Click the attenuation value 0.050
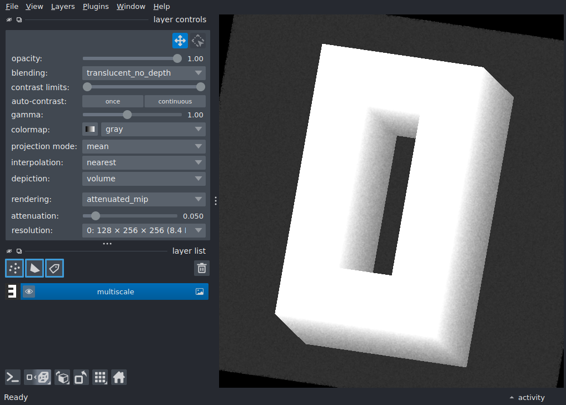 [193, 216]
